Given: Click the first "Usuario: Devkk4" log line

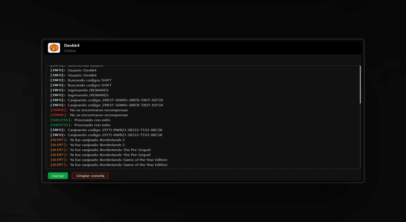Looking at the screenshot, I should pyautogui.click(x=73, y=70).
